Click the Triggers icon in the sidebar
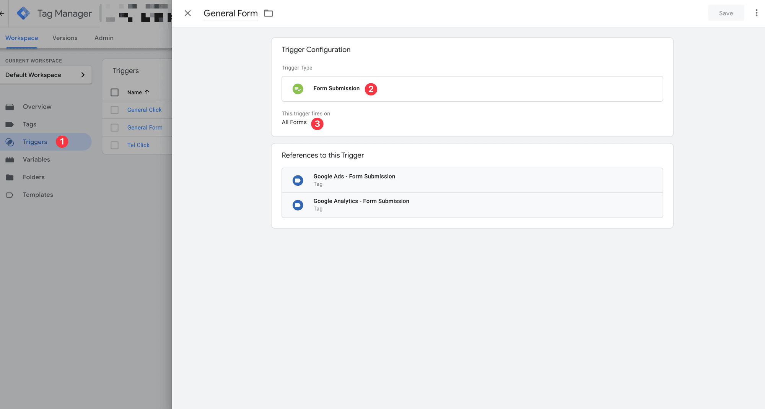Screen dimensions: 765x409 (10, 142)
